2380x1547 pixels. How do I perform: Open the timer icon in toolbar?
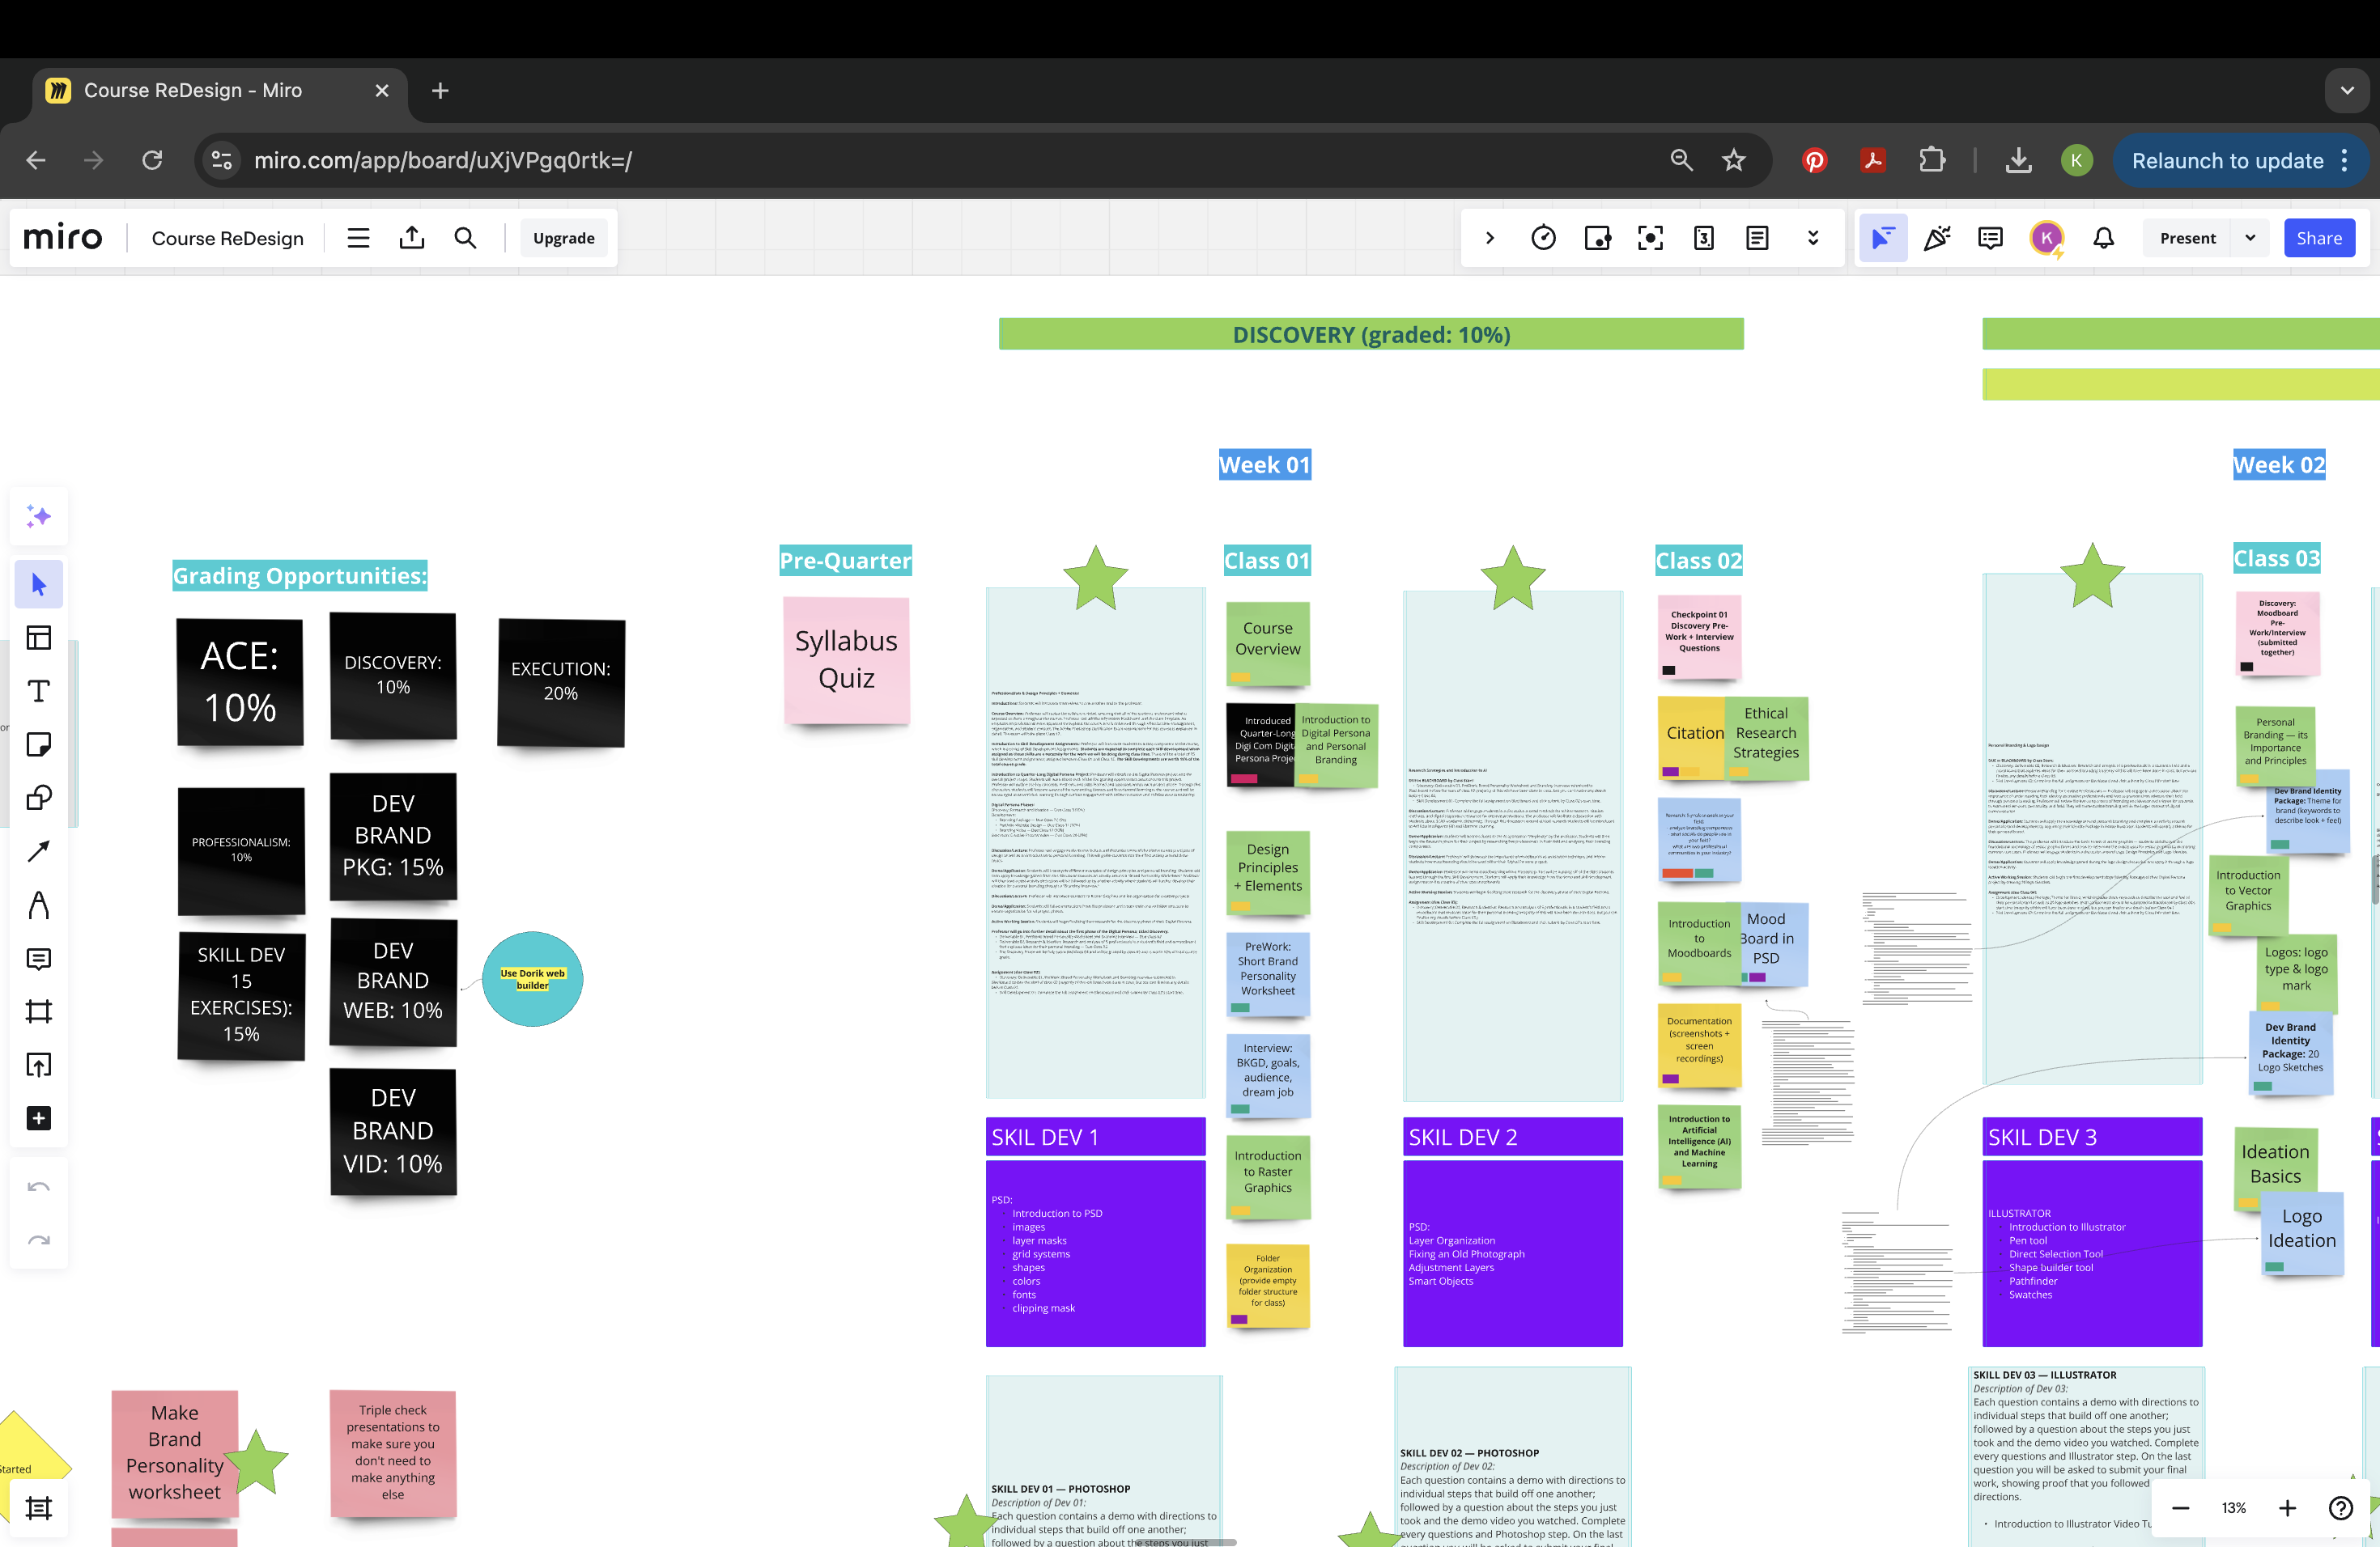tap(1543, 238)
